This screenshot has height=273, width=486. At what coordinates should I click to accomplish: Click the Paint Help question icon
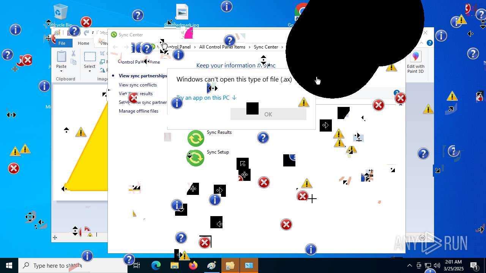[430, 43]
